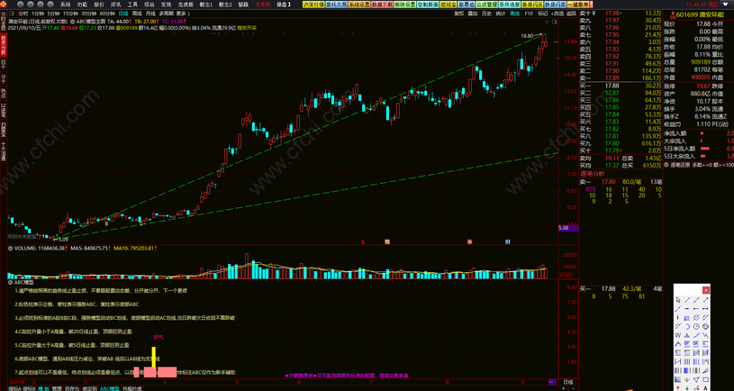The image size is (734, 391).
Task: Click the 一键撤单 toolbar button
Action: pos(577,5)
